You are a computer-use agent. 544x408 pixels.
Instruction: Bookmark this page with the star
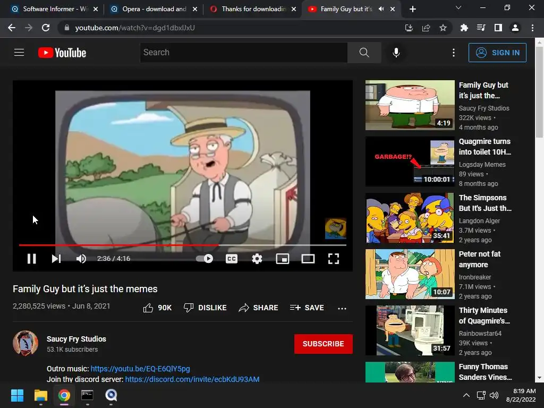click(x=443, y=28)
